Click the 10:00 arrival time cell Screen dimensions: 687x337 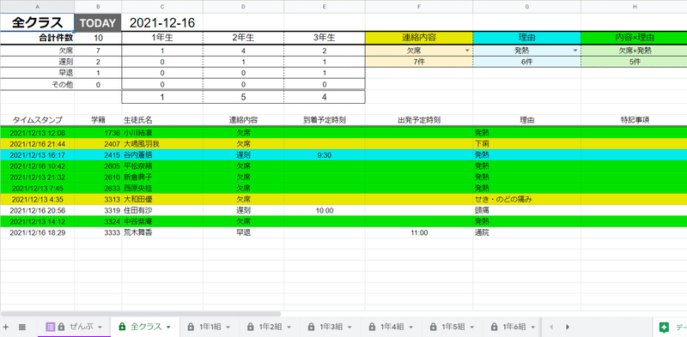click(325, 210)
